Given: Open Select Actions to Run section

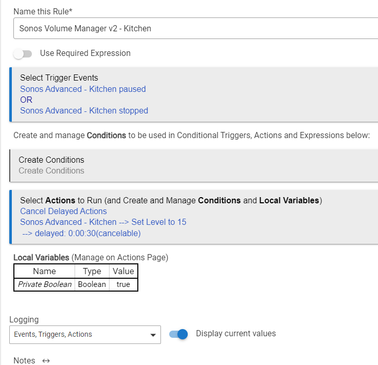Looking at the screenshot, I should [171, 200].
